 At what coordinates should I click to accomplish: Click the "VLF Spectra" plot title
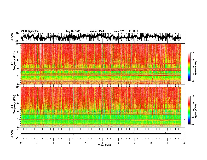click(30, 31)
